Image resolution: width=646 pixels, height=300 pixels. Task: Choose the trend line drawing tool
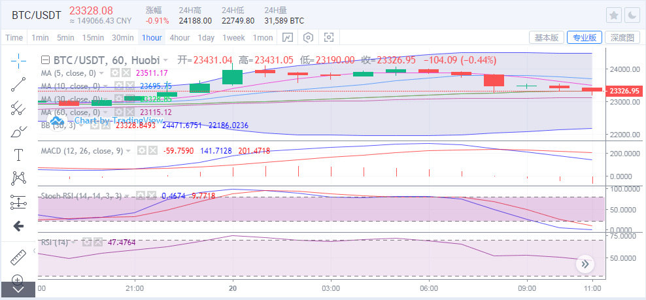tap(18, 84)
